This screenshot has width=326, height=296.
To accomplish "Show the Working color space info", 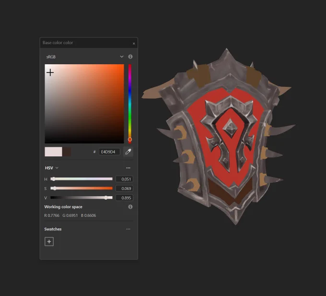I will [x=130, y=207].
